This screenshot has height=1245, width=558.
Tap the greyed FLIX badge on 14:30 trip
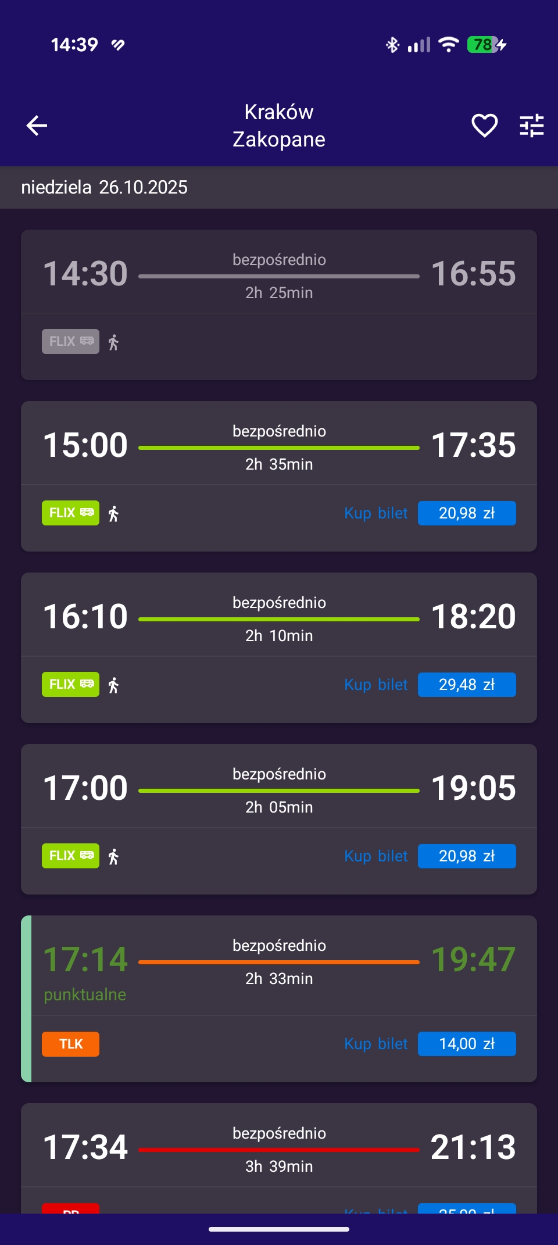tap(70, 341)
